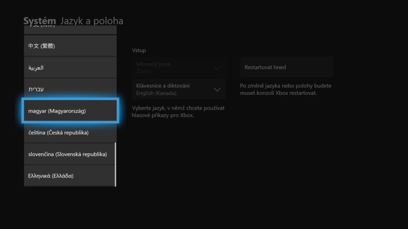
Task: Pick slovenčina (Slovenská republika) language
Action: (70, 154)
